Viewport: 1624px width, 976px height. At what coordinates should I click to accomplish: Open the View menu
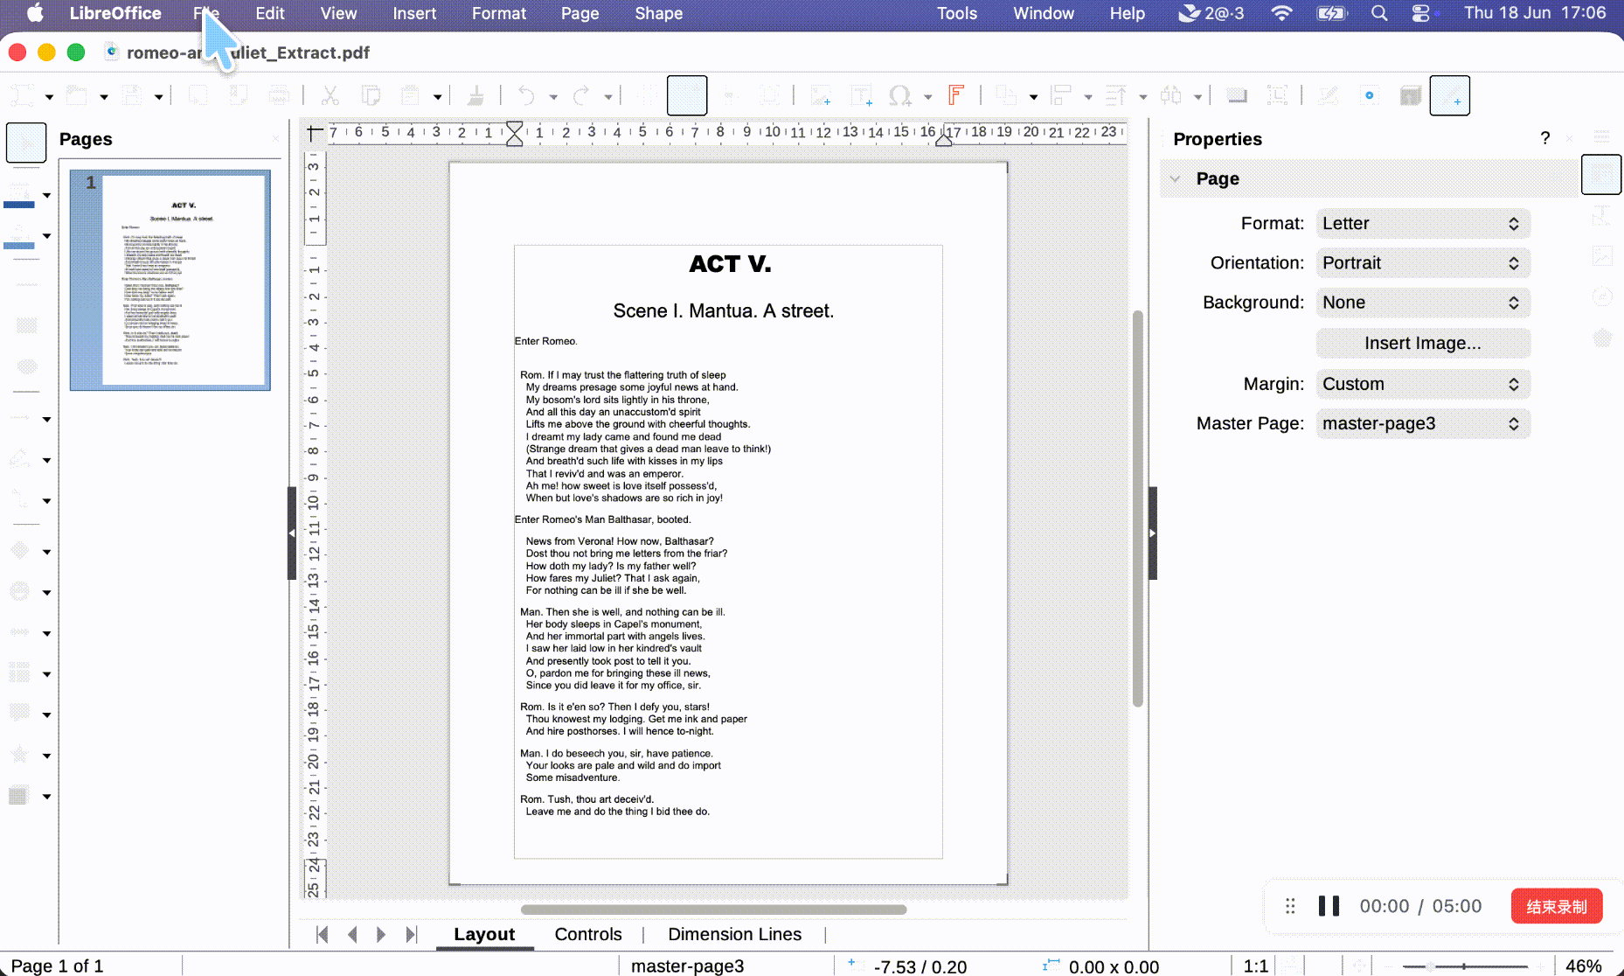[x=338, y=13]
